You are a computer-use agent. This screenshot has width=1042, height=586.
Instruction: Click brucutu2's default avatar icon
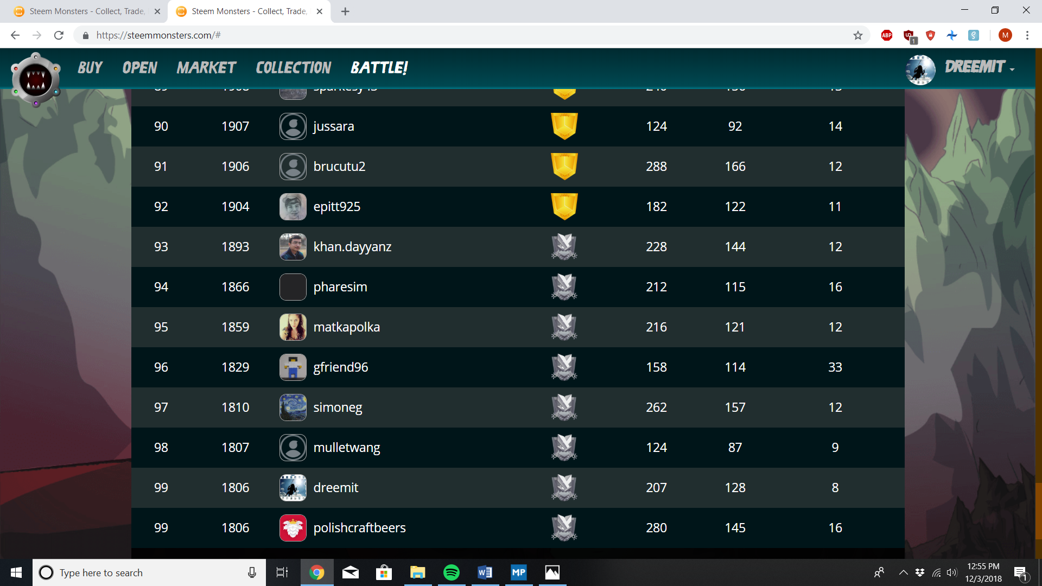pyautogui.click(x=293, y=167)
